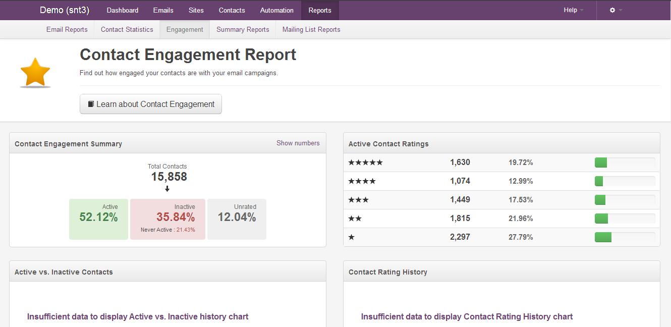Click the arrow below Total Contacts
671x327 pixels.
click(x=167, y=189)
